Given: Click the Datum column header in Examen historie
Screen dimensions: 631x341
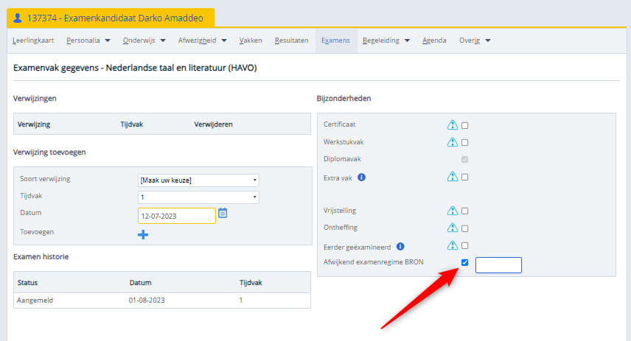Looking at the screenshot, I should pyautogui.click(x=141, y=283).
